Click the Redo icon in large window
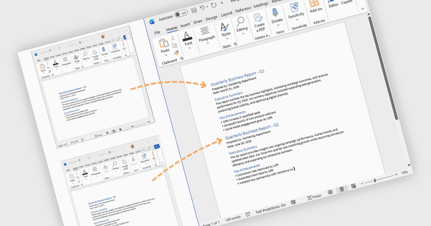 (214, 6)
